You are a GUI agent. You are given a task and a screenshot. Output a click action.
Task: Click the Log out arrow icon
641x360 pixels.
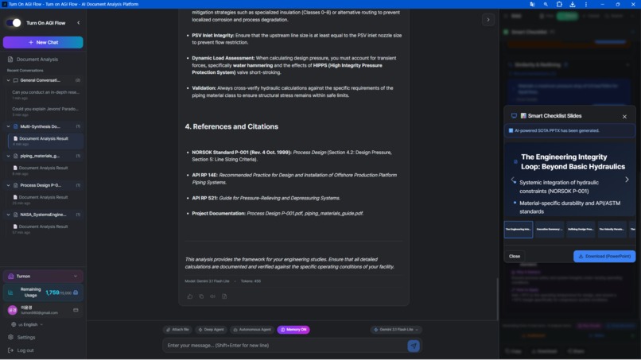[x=10, y=350]
